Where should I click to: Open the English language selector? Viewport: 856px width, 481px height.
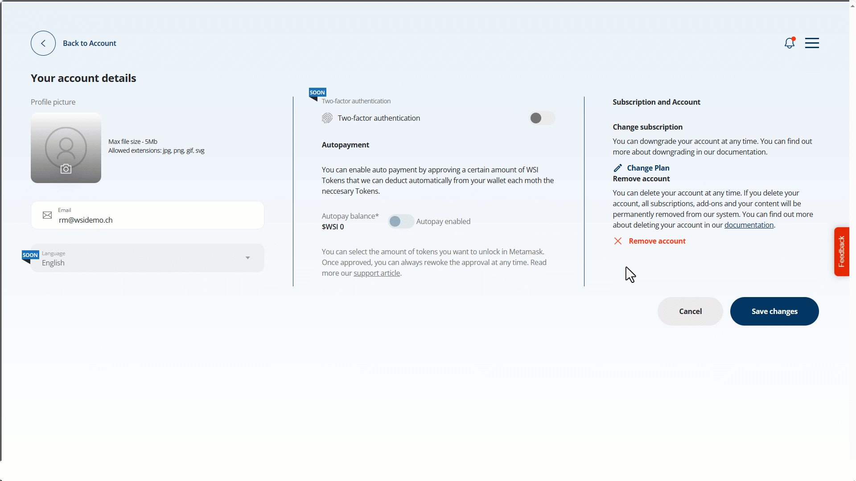(x=53, y=263)
